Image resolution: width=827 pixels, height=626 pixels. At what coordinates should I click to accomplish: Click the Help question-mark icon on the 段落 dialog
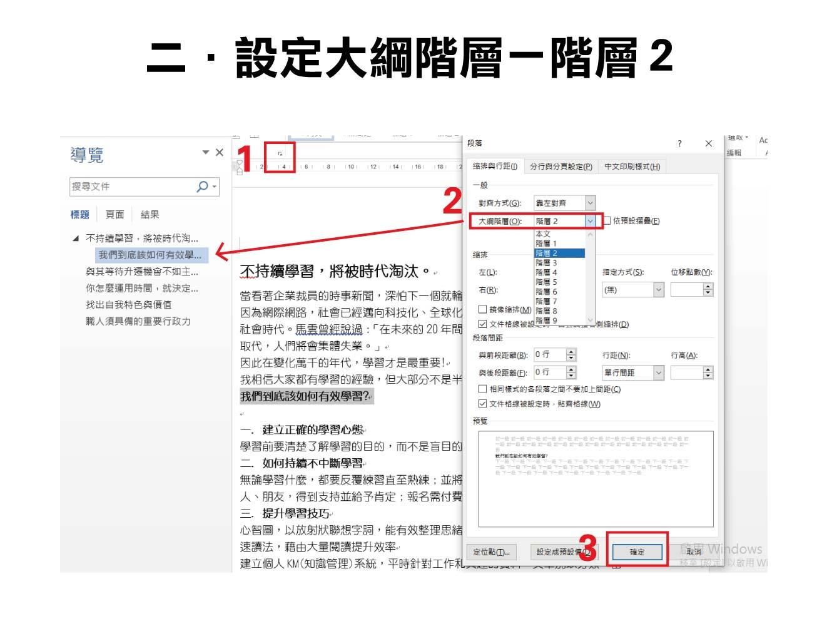click(680, 143)
